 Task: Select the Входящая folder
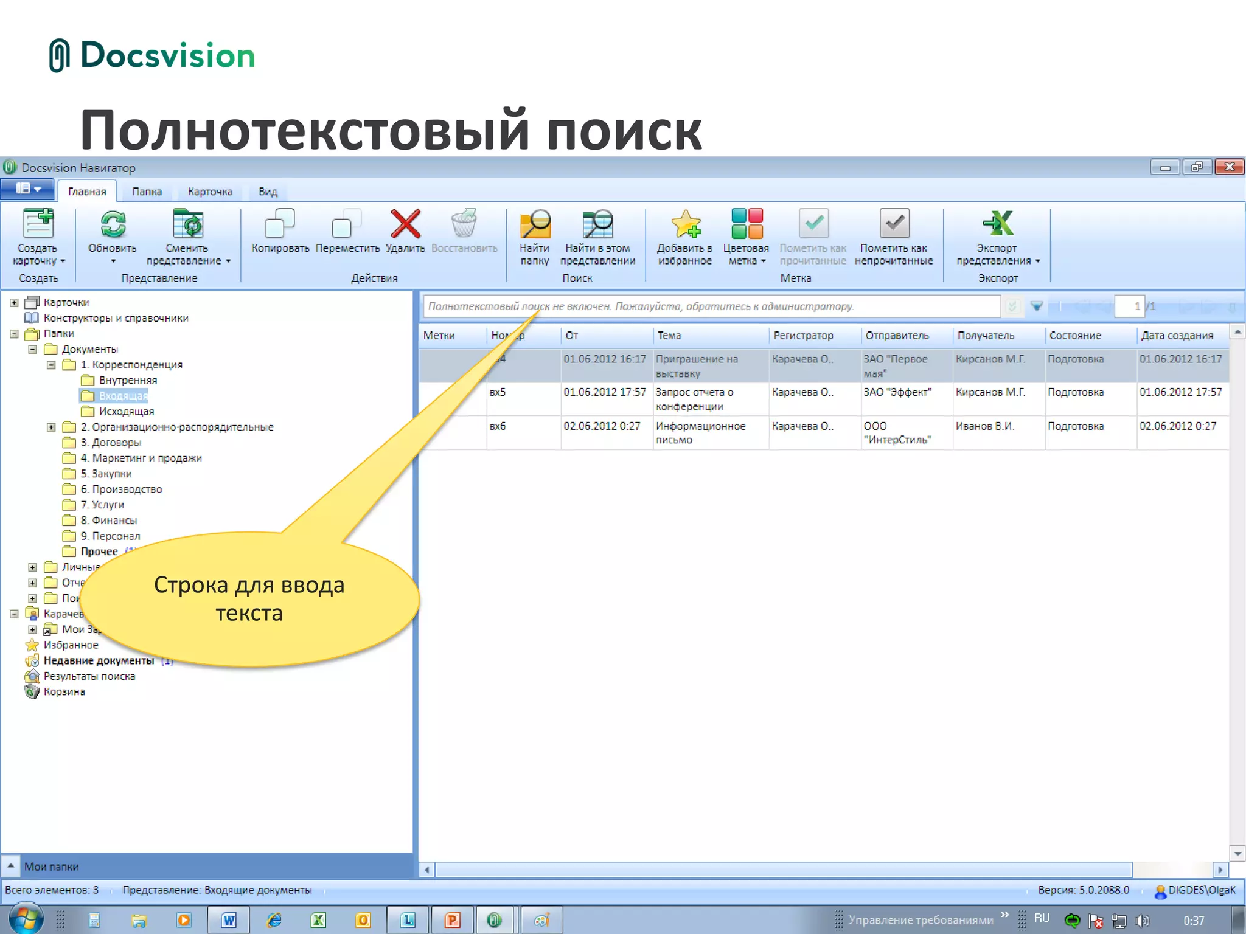114,396
